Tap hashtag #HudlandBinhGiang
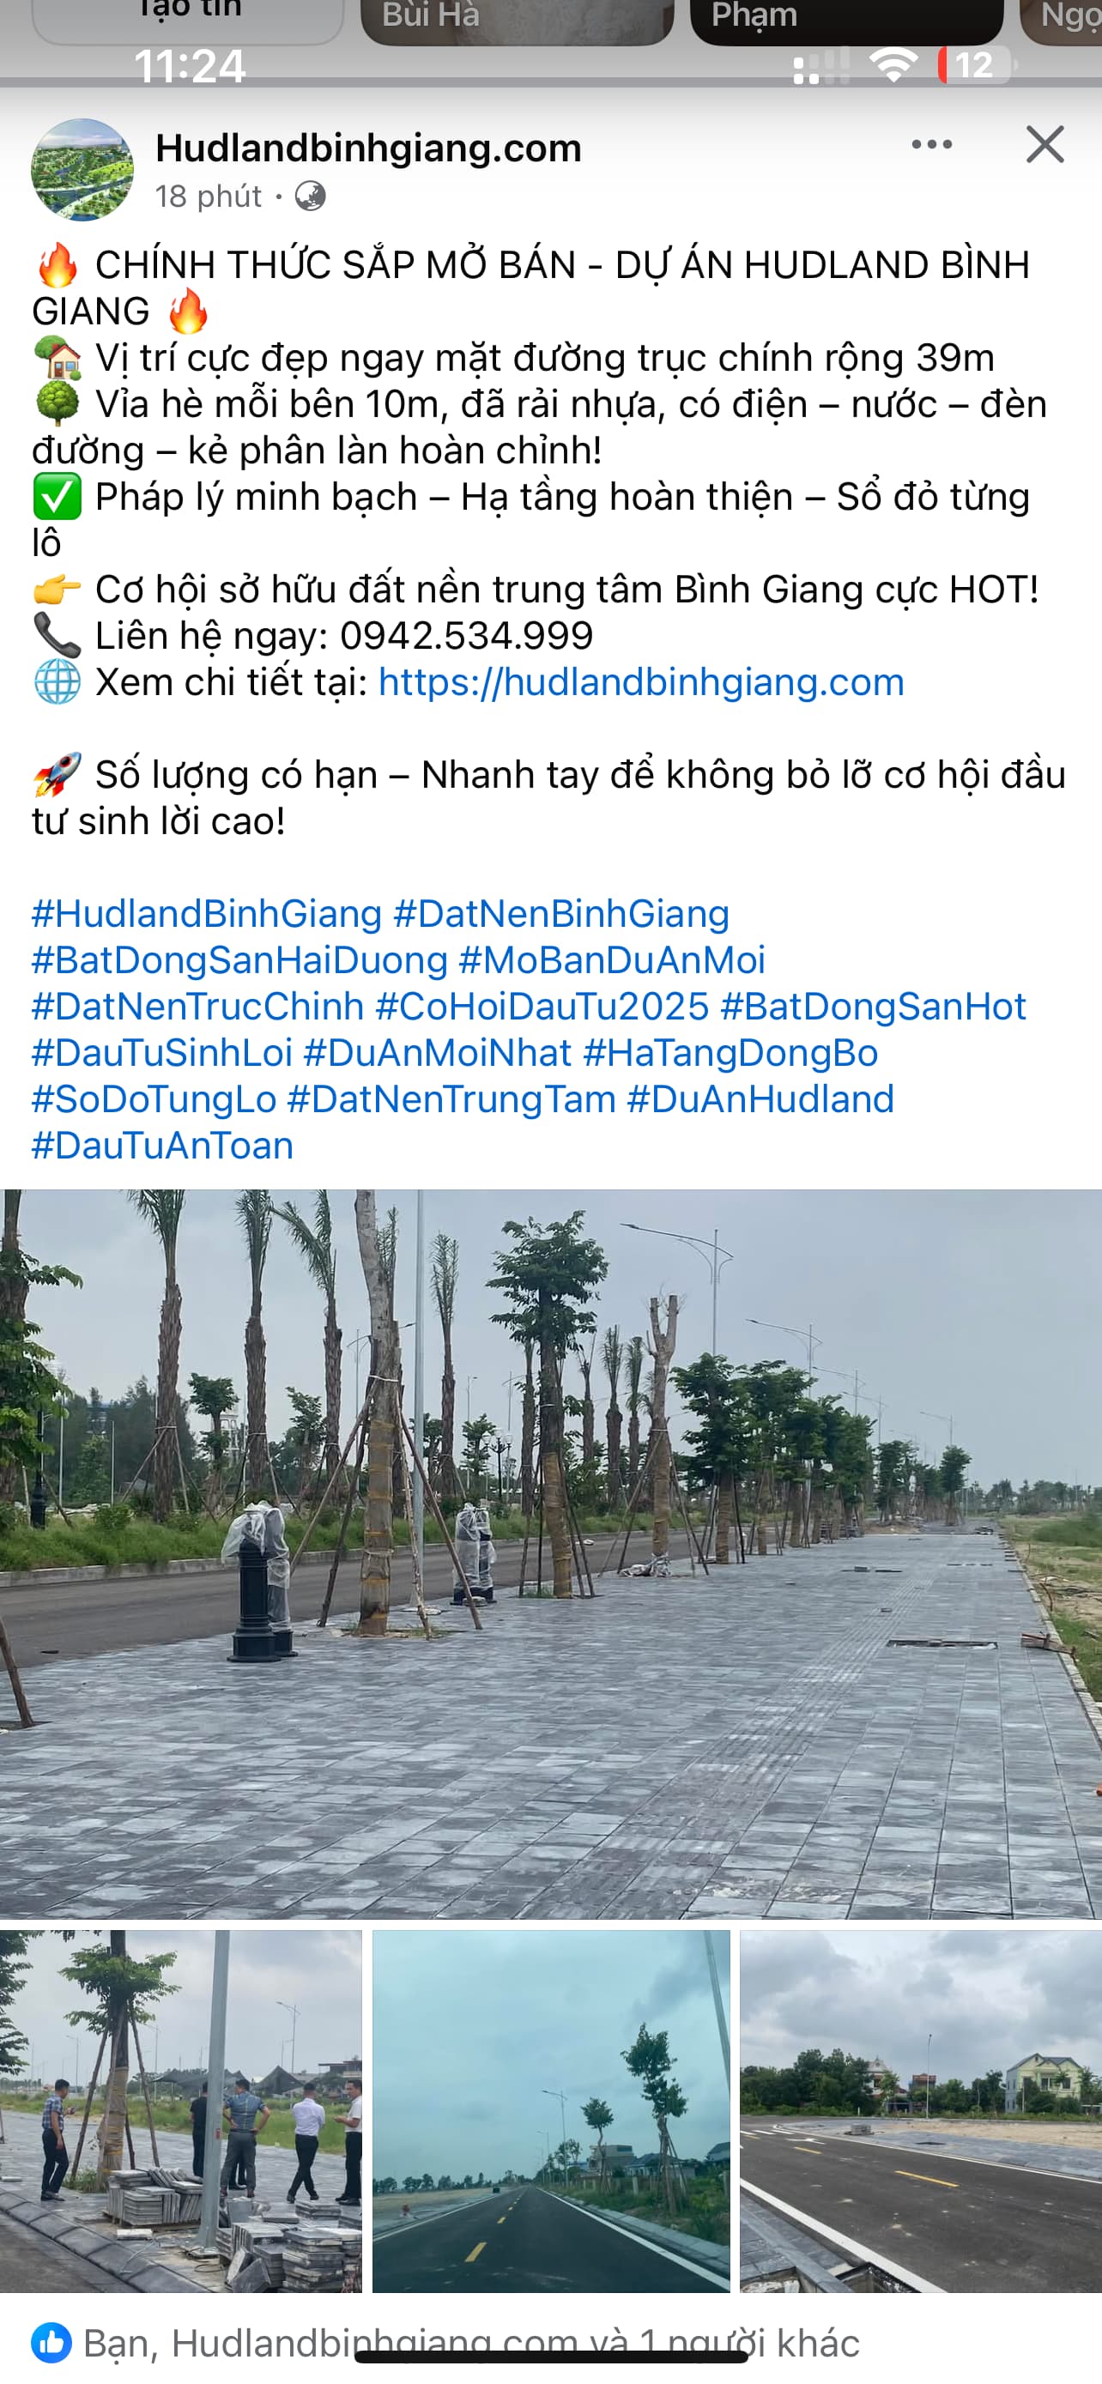This screenshot has height=2384, width=1102. 206,913
